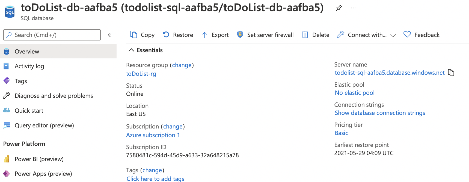Open the more options ellipsis menu

click(x=354, y=8)
